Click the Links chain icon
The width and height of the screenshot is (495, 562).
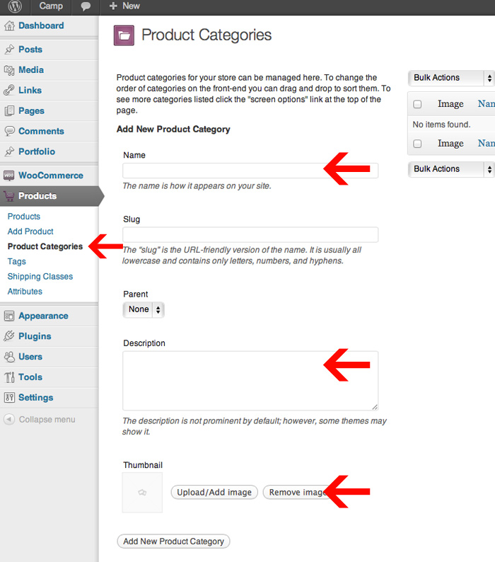[x=10, y=91]
